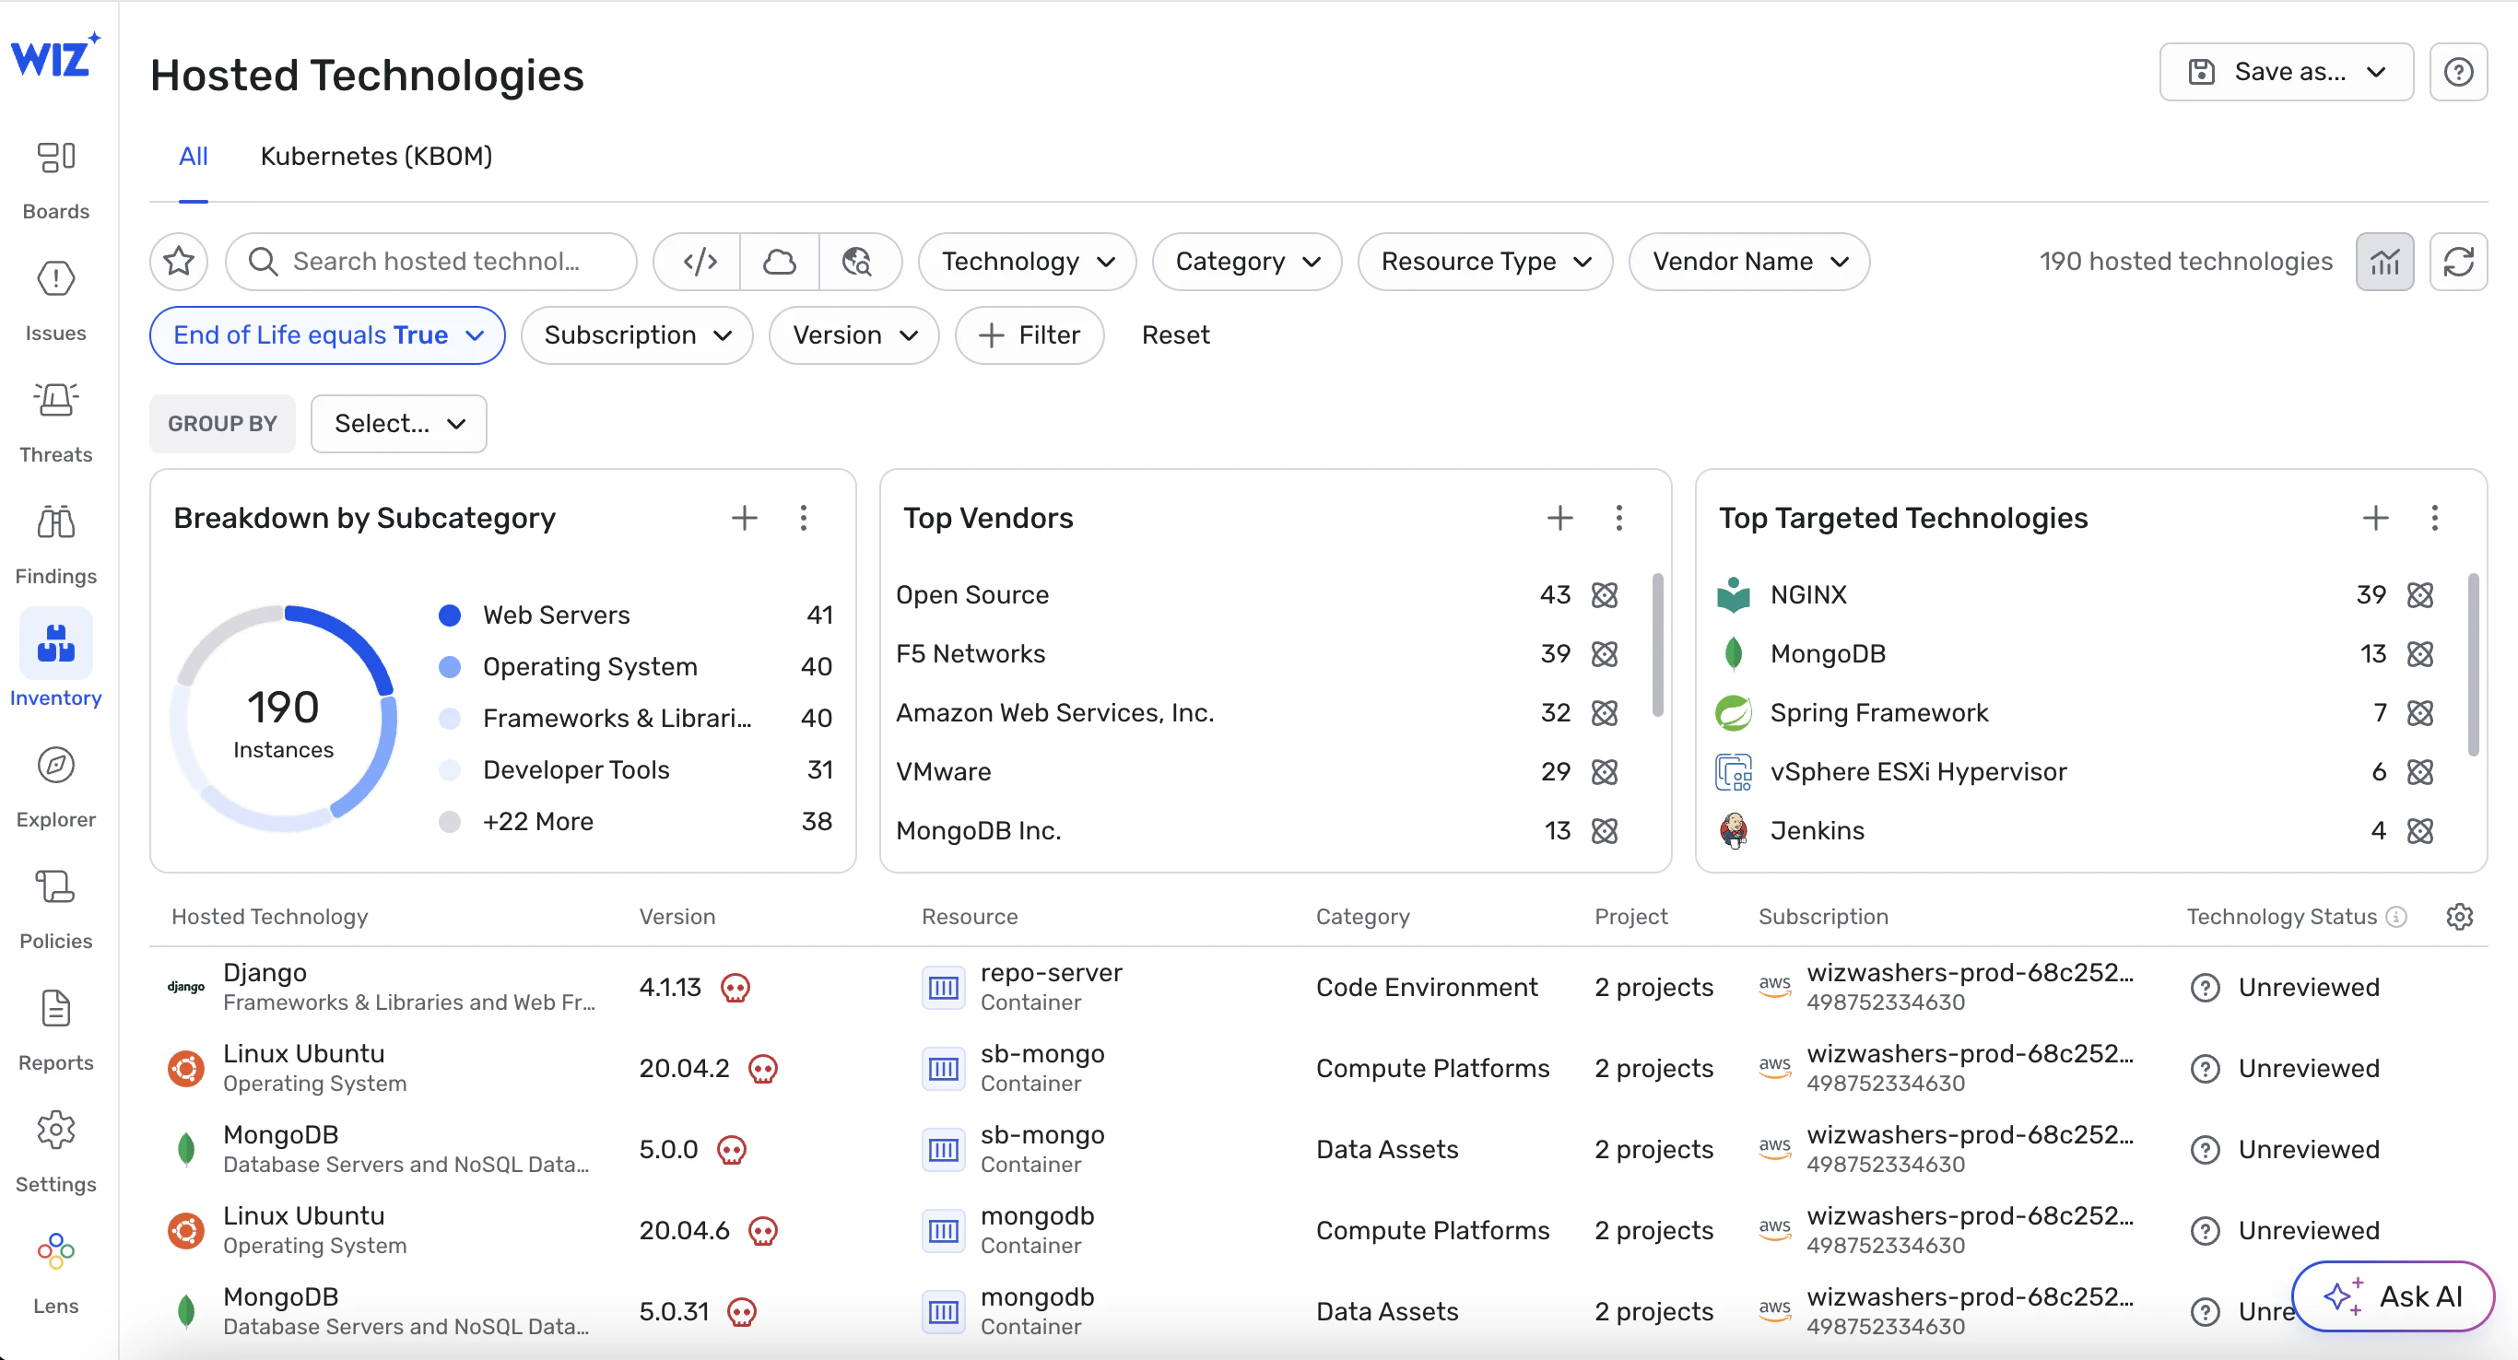Open table column settings gear
Screen dimensions: 2518x1360
[x=2459, y=917]
